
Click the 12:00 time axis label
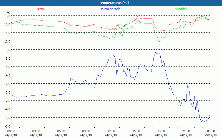coord(111,131)
